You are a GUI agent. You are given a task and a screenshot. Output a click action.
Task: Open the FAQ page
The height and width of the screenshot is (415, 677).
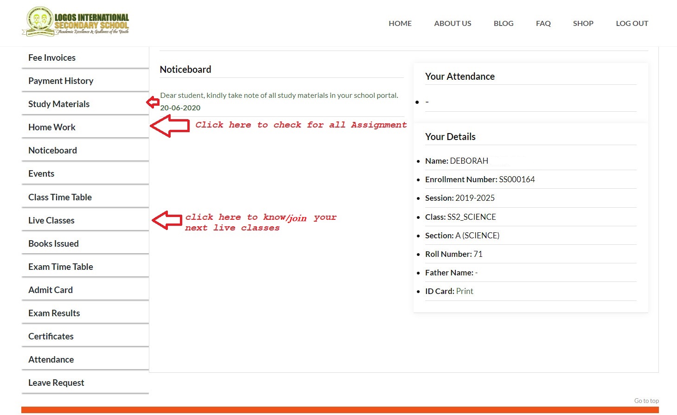(x=543, y=23)
